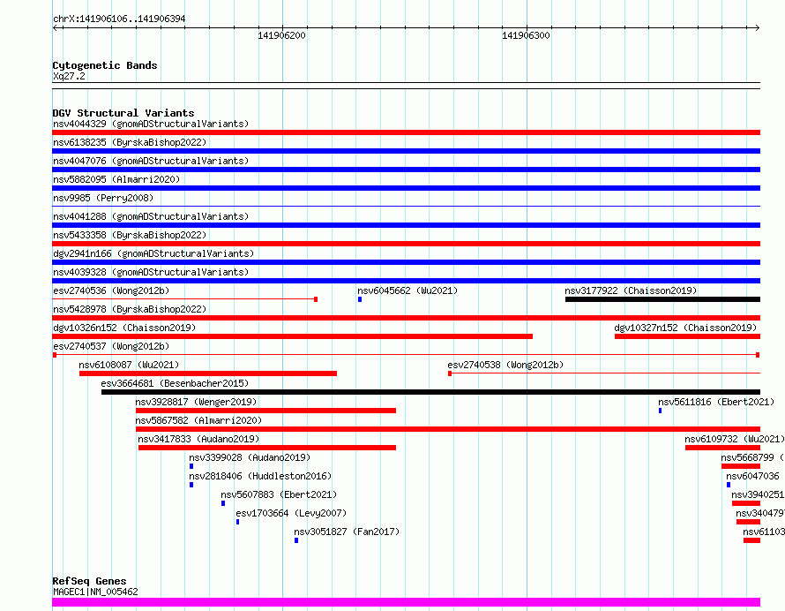
Task: Click the nsv9985 Perry2008 label
Action: (103, 198)
